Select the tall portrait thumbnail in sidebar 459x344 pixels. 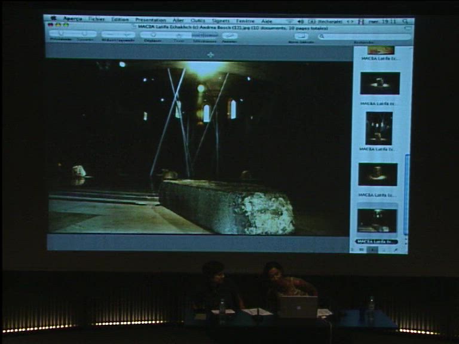pyautogui.click(x=379, y=128)
